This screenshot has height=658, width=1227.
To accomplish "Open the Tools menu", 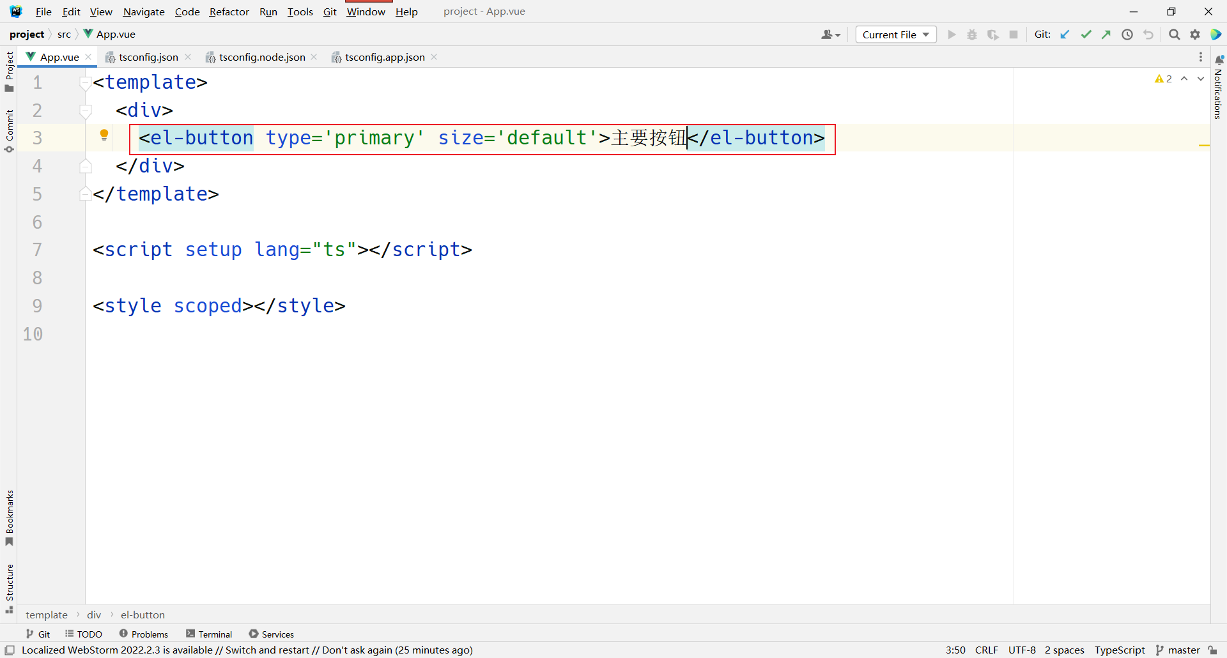I will [300, 11].
